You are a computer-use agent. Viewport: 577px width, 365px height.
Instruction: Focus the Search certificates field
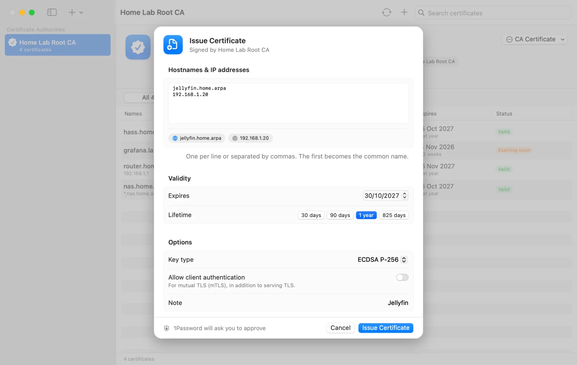click(493, 13)
